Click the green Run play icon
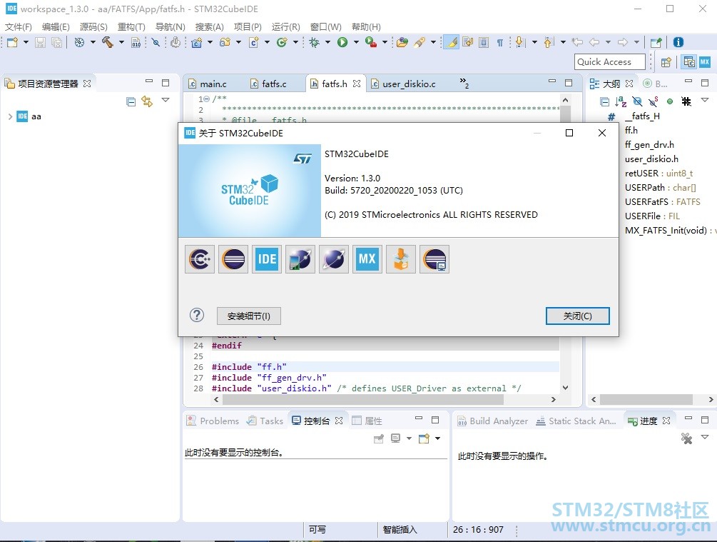Viewport: 717px width, 542px height. pyautogui.click(x=342, y=43)
